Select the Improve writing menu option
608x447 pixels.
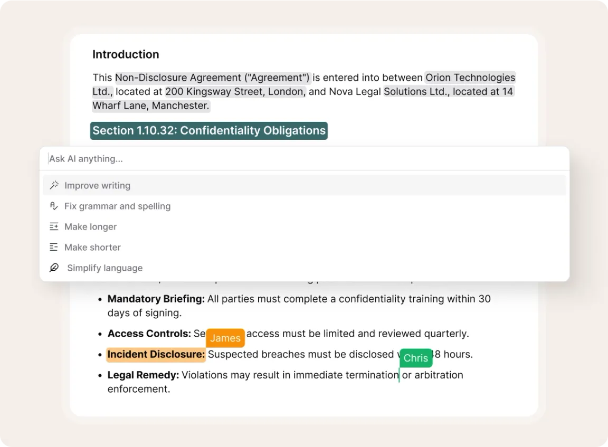(97, 185)
